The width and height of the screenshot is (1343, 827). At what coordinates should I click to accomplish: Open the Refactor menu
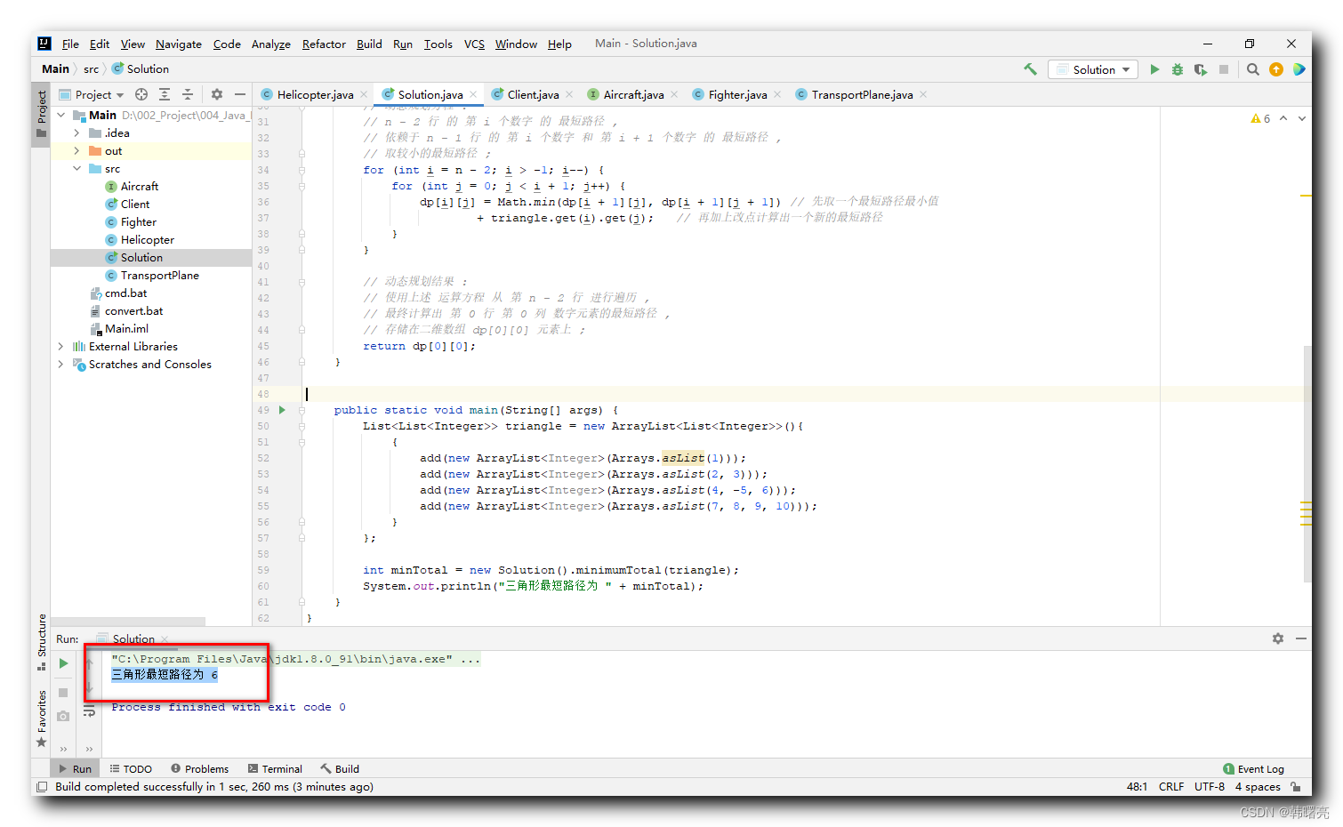click(324, 44)
